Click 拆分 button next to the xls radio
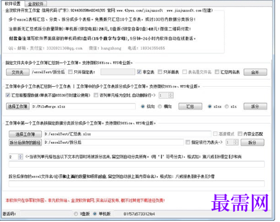 pyautogui.click(x=255, y=106)
